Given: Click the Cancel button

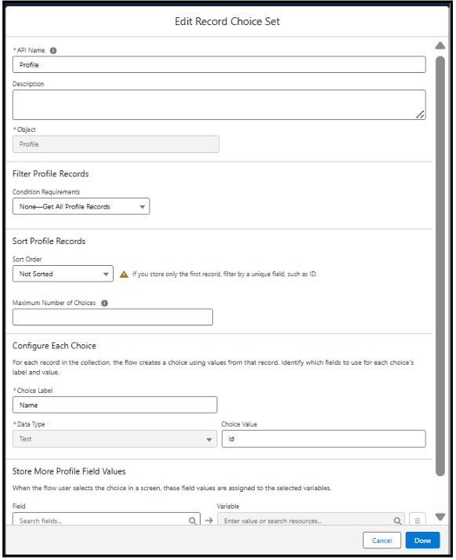Looking at the screenshot, I should point(382,540).
